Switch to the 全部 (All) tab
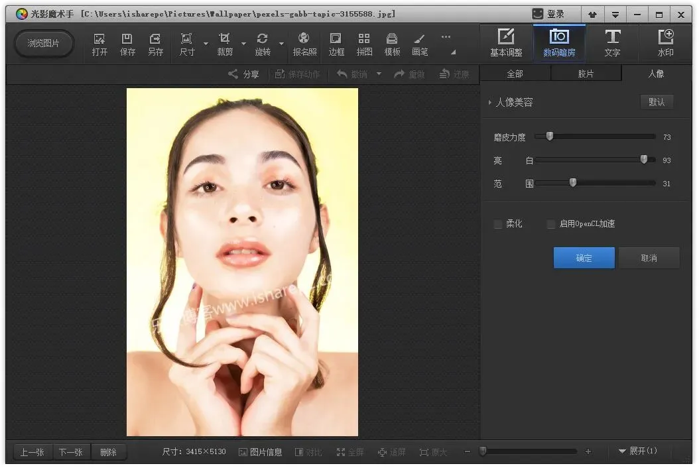Viewport: 699px width, 468px height. (515, 74)
